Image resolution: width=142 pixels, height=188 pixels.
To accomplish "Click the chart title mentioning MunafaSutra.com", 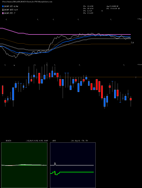I will tap(27, 2).
